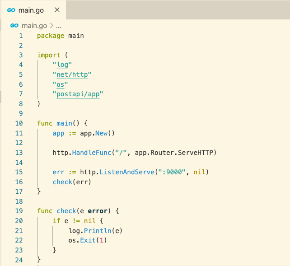
Task: Expand the breadcrumb chevron after main.go
Action: tap(51, 26)
